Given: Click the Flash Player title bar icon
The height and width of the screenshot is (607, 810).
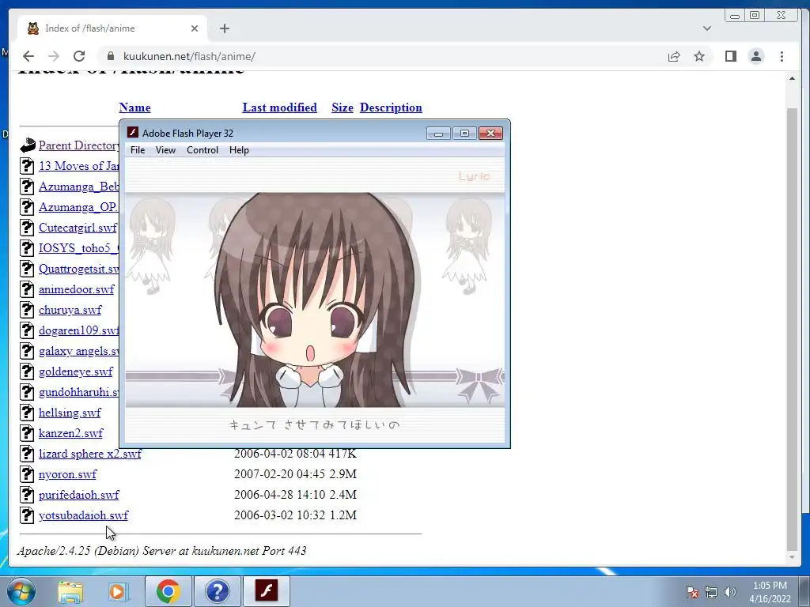Looking at the screenshot, I should click(x=133, y=133).
